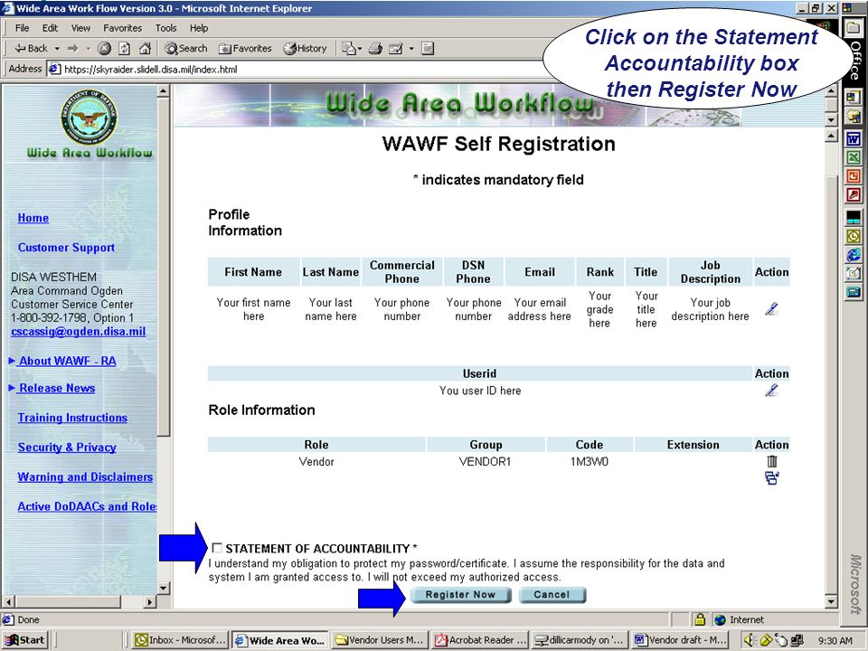This screenshot has width=868, height=651.
Task: Click the padlock security icon in status bar
Action: [x=700, y=619]
